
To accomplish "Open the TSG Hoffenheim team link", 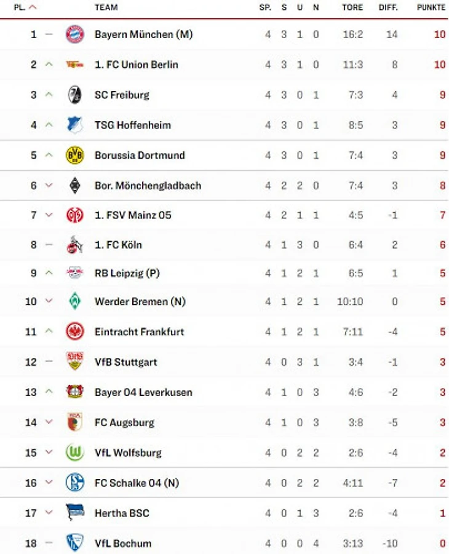I will tap(133, 125).
